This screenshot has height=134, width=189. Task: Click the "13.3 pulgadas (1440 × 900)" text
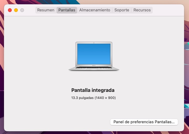[x=93, y=98]
